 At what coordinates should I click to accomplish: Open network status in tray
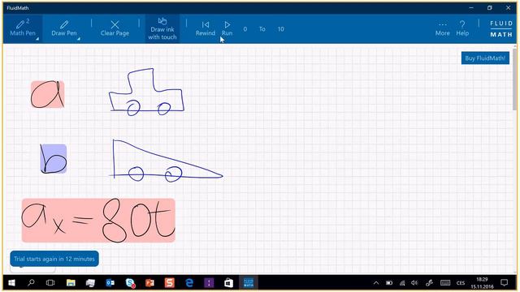[402, 283]
